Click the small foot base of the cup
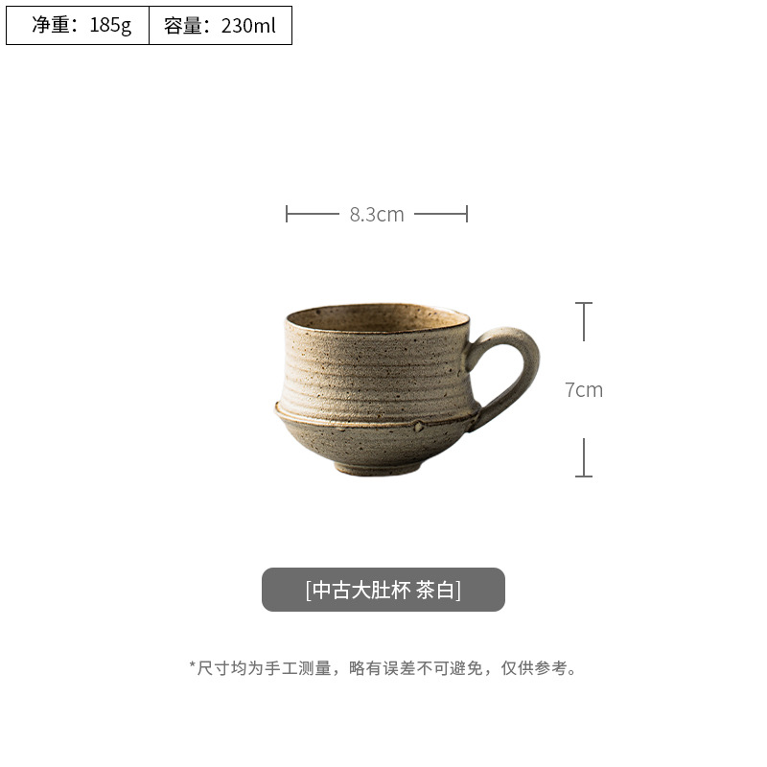Screen dimensions: 767x767 pyautogui.click(x=377, y=467)
